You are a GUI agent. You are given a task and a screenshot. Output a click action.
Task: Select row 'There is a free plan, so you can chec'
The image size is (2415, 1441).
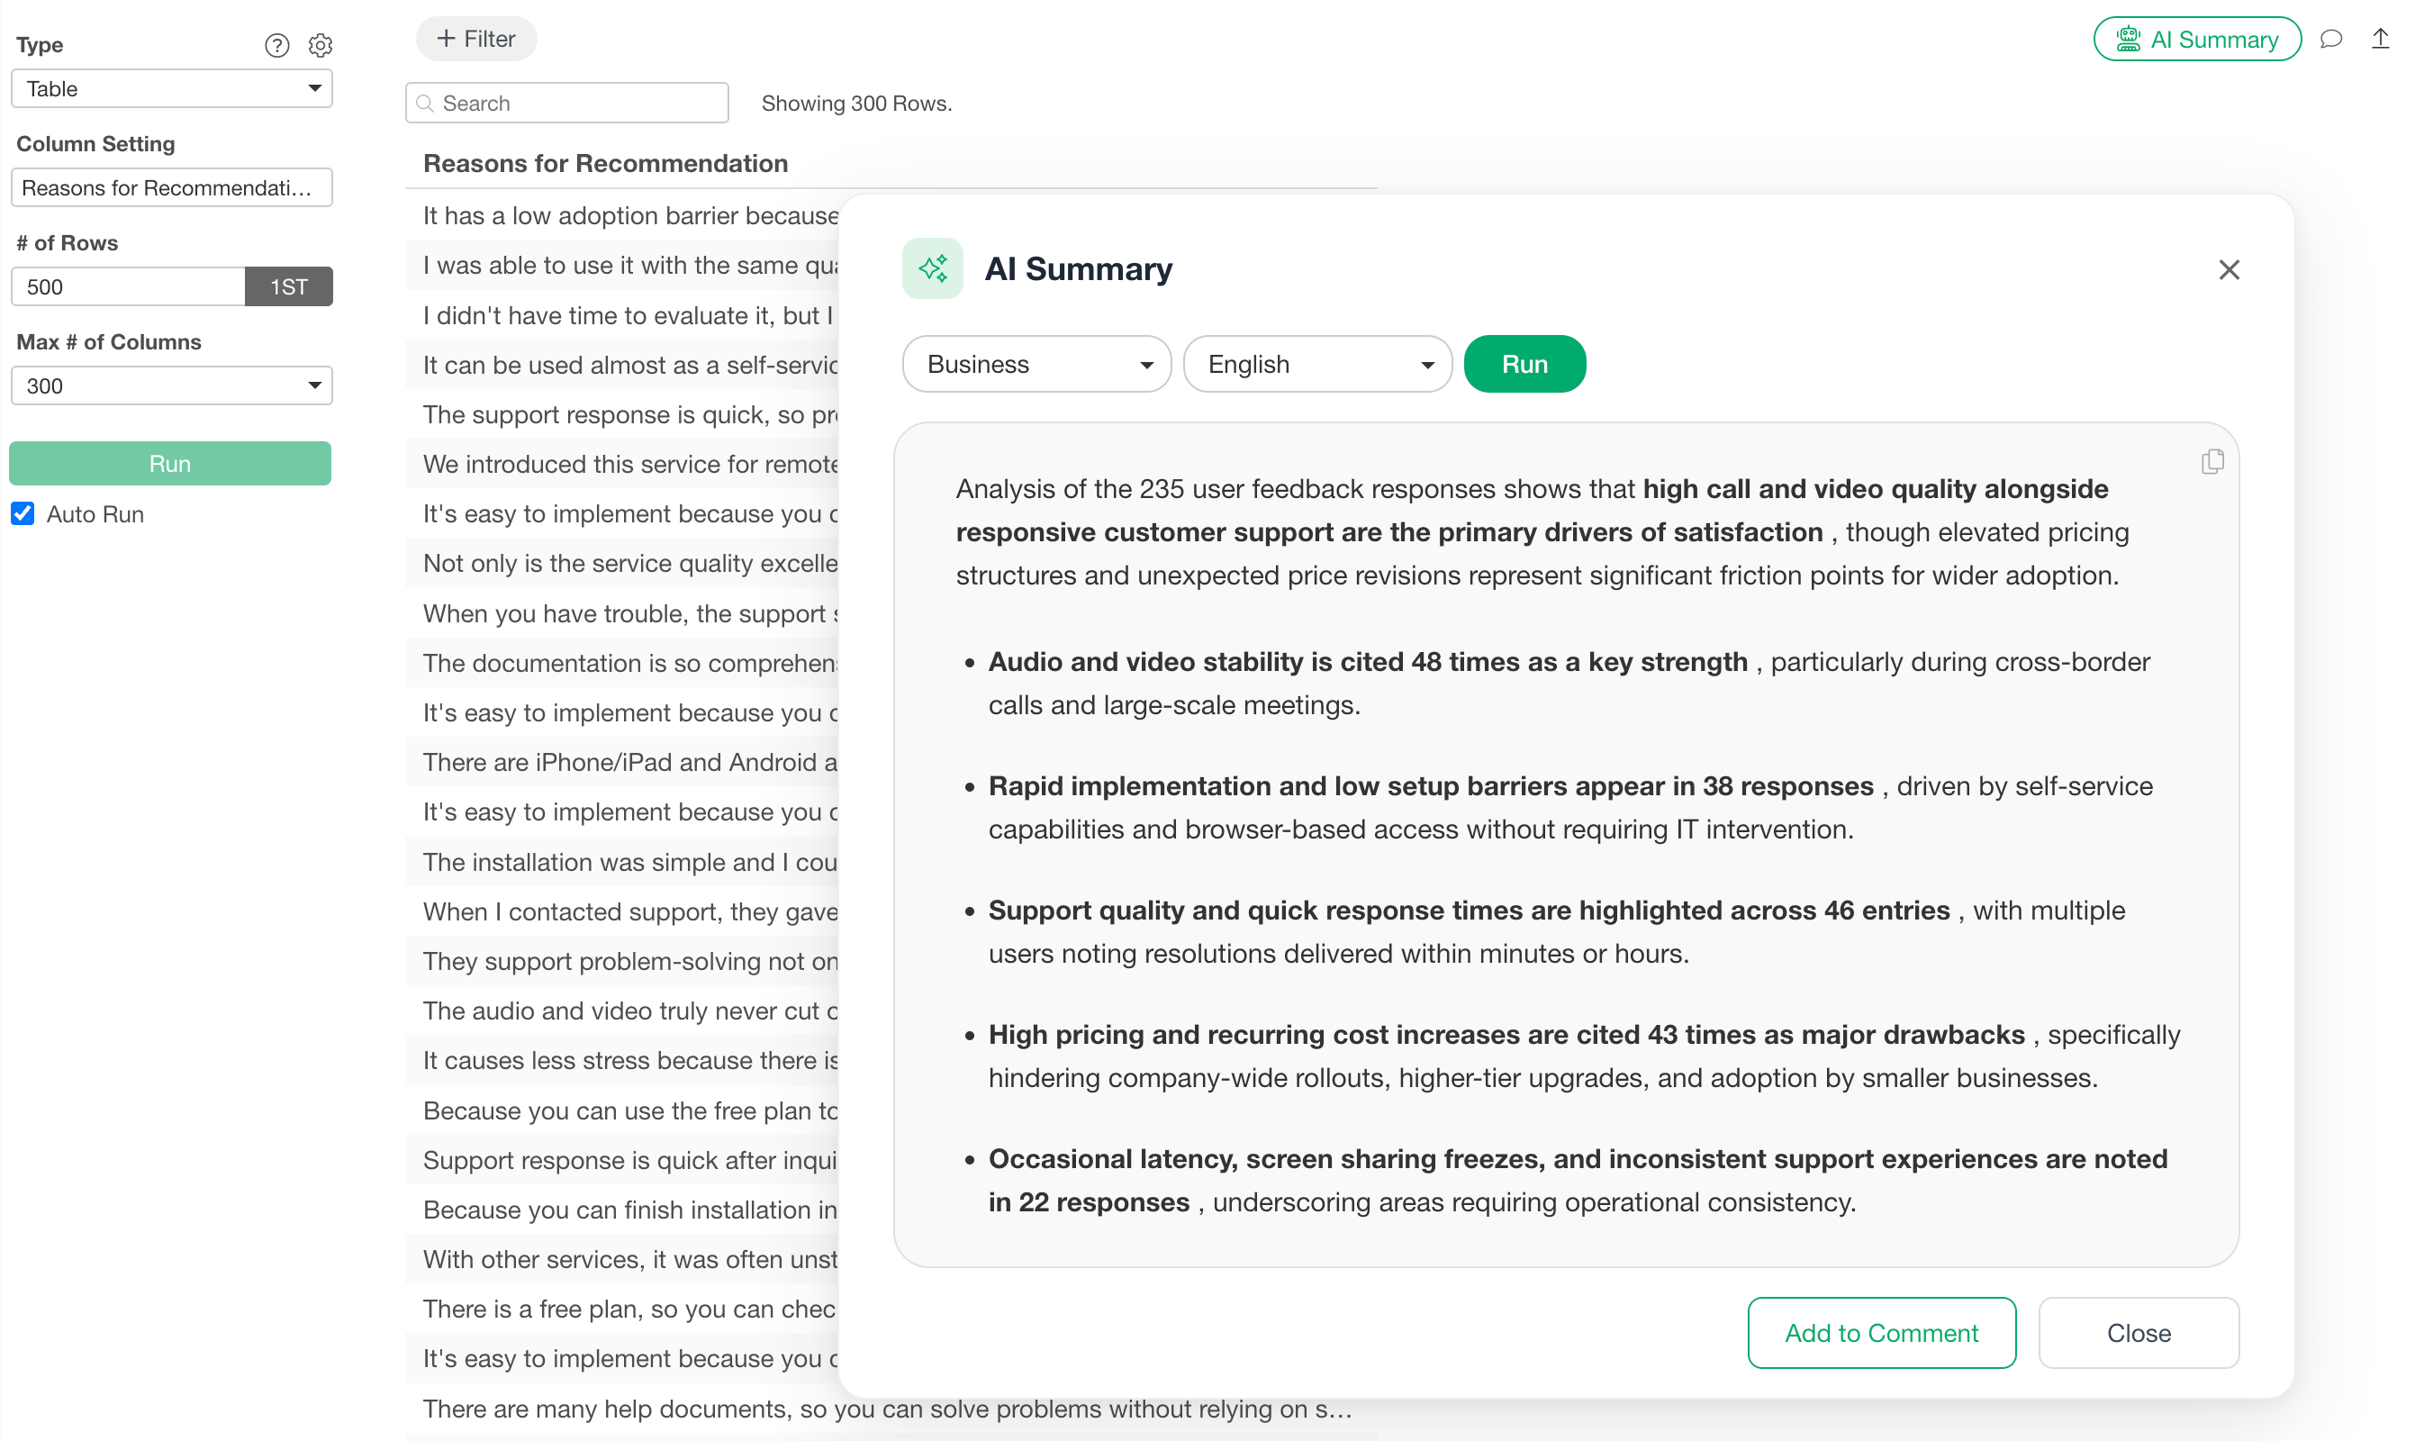coord(622,1309)
